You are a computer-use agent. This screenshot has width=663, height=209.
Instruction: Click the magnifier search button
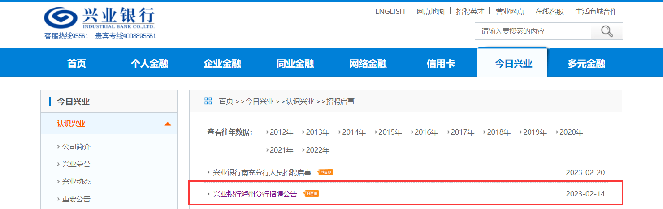point(607,31)
